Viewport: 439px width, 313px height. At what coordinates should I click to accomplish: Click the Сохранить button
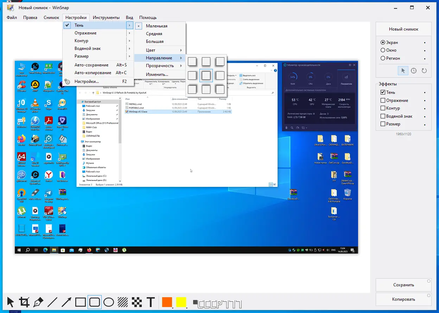click(x=403, y=285)
